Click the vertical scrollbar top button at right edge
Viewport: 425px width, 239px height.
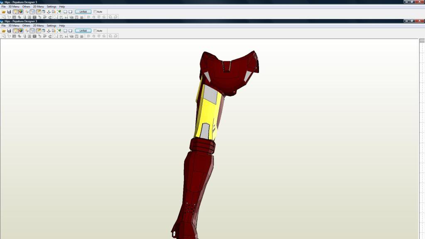(x=422, y=40)
